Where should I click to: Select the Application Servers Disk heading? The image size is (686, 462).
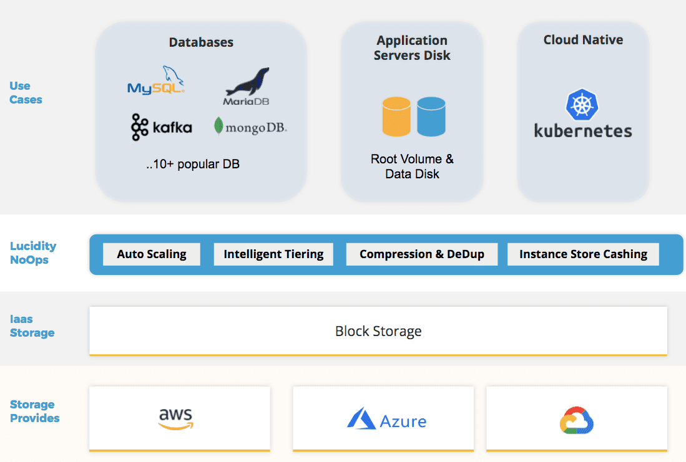(412, 47)
